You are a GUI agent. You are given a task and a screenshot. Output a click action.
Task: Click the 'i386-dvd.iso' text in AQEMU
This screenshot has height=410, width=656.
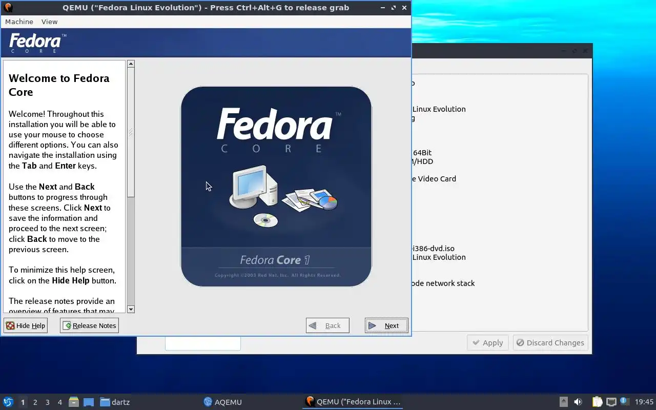pos(433,249)
